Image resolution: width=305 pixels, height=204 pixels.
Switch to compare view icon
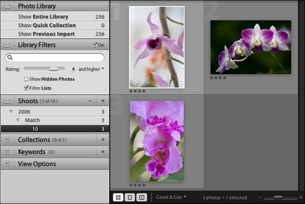tap(142, 197)
